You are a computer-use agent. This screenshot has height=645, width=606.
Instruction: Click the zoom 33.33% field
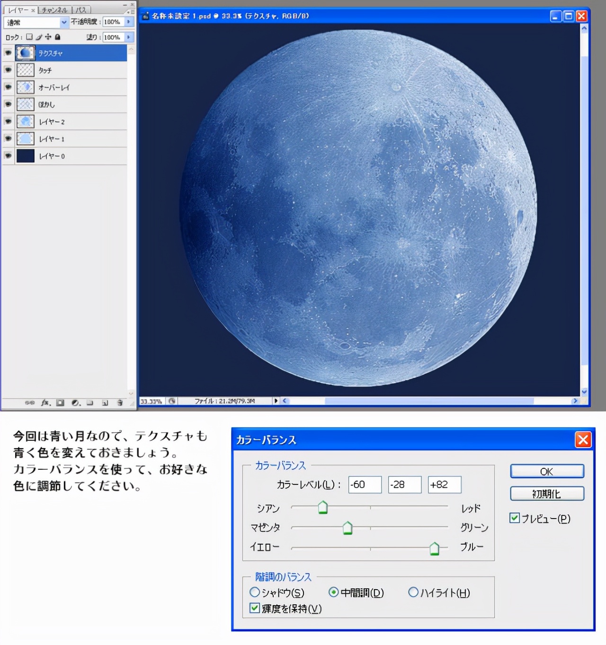(x=152, y=401)
